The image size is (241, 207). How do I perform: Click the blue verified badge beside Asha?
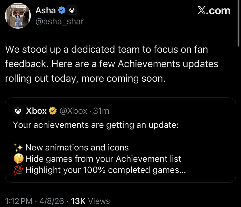[62, 11]
